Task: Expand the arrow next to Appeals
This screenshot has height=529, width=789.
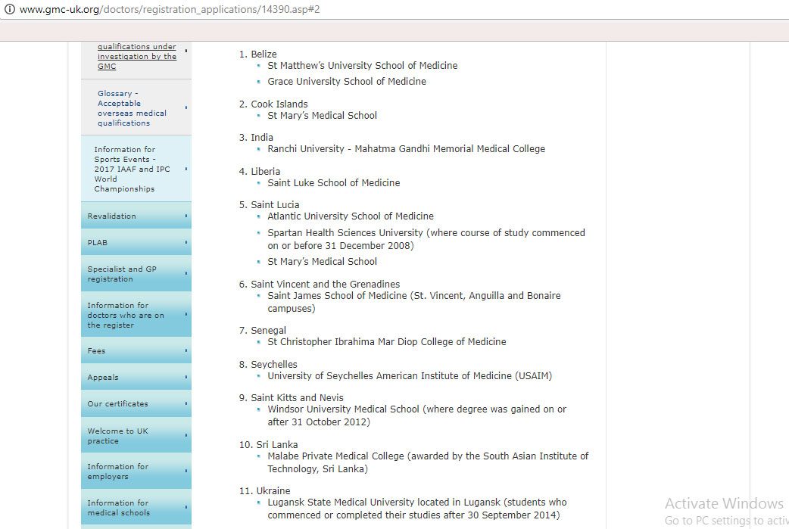Action: point(186,377)
